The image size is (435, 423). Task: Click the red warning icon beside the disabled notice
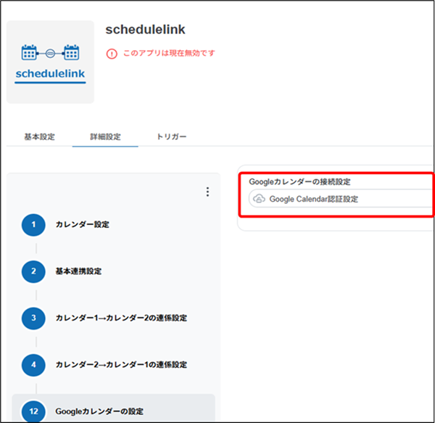(111, 53)
